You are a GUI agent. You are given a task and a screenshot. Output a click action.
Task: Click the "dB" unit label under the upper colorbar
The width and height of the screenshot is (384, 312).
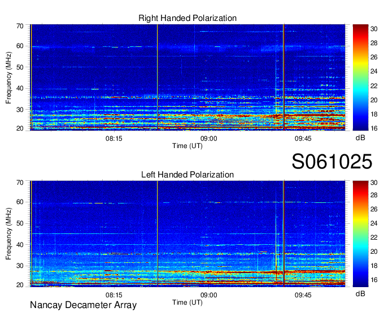coord(360,138)
